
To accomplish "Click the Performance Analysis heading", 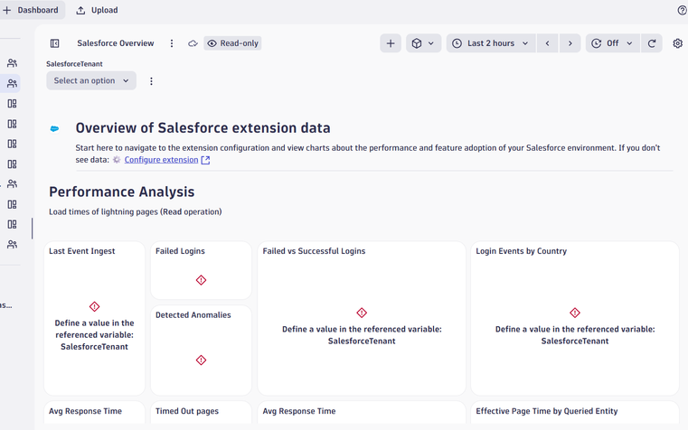I will point(121,192).
